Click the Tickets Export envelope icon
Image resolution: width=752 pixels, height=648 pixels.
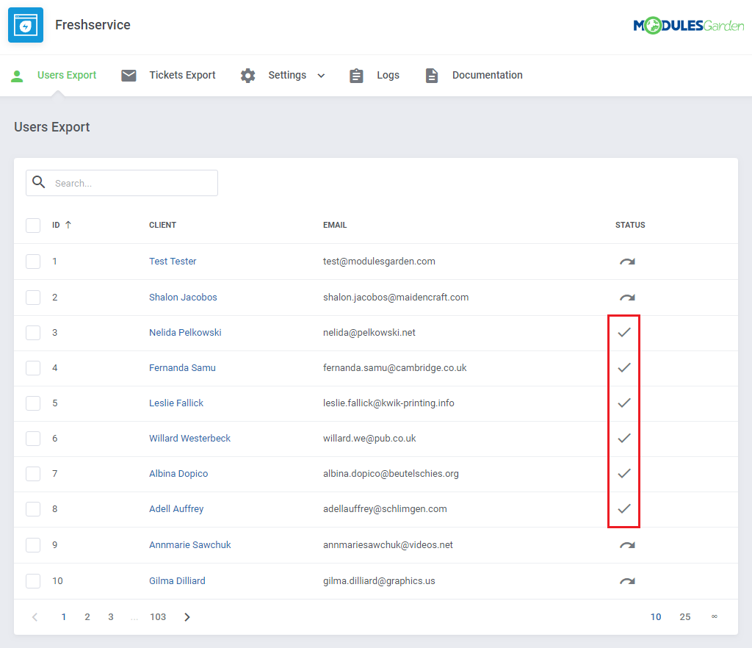pyautogui.click(x=129, y=75)
